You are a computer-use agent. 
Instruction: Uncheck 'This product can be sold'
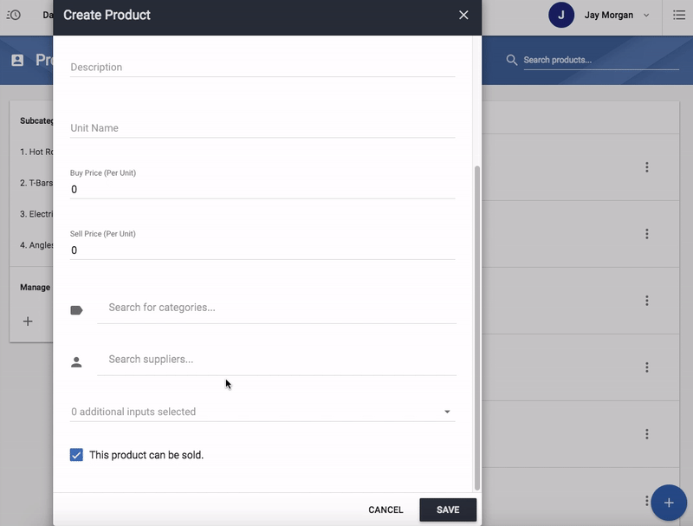[76, 455]
